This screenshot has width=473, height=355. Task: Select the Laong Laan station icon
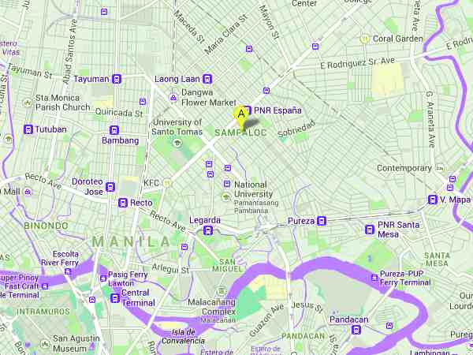point(207,79)
